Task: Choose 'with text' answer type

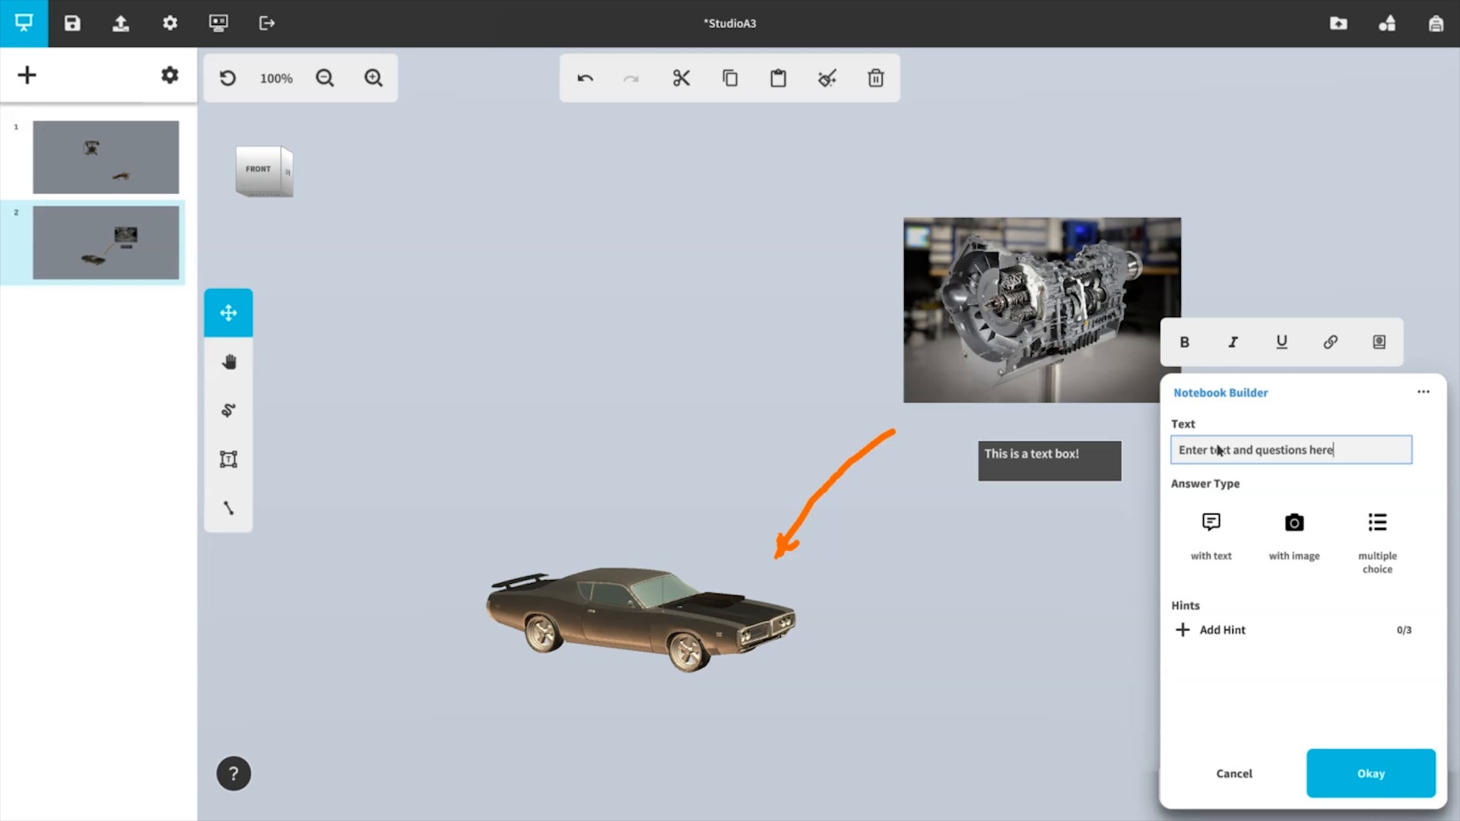Action: click(1211, 535)
